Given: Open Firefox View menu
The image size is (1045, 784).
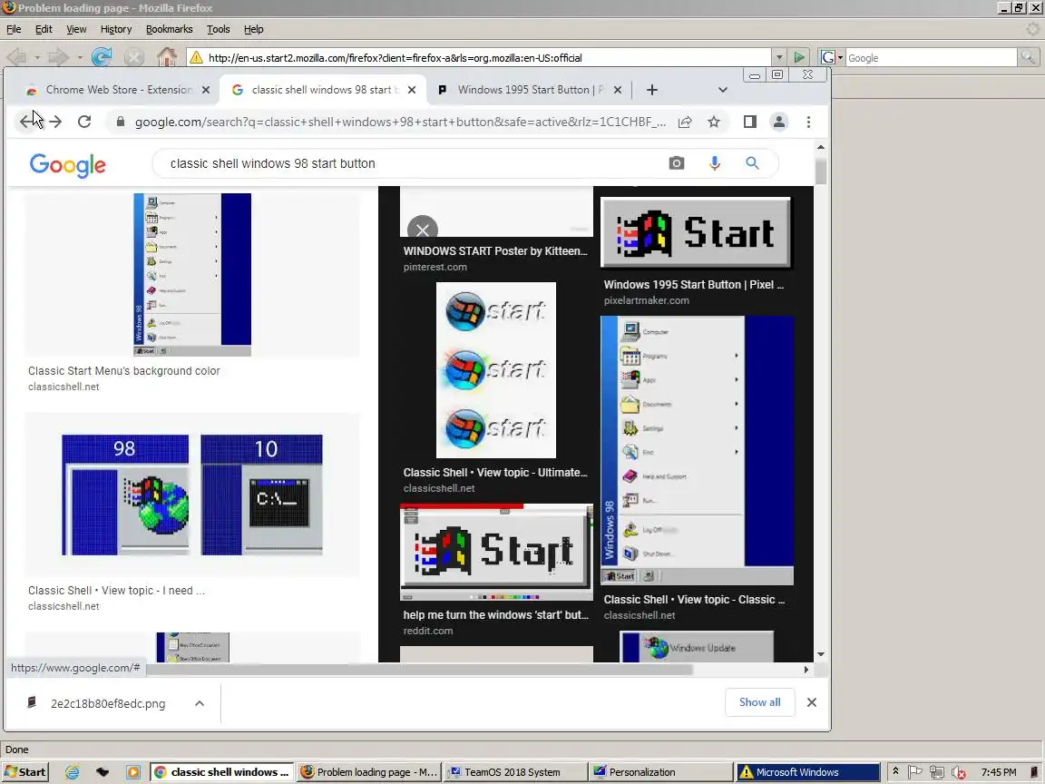Looking at the screenshot, I should coord(76,29).
